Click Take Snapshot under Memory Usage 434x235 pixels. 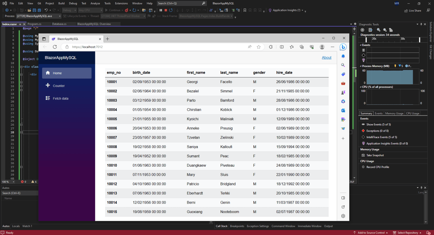pyautogui.click(x=375, y=155)
